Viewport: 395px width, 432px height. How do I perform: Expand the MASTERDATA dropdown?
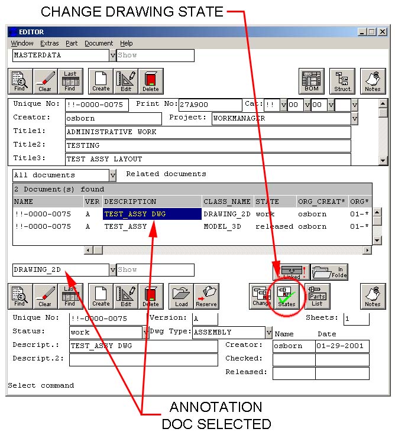(113, 56)
